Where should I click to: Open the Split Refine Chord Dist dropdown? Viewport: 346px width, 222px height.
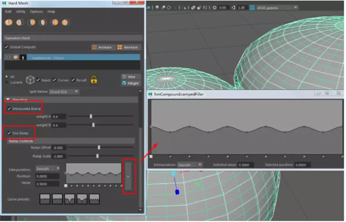click(64, 91)
